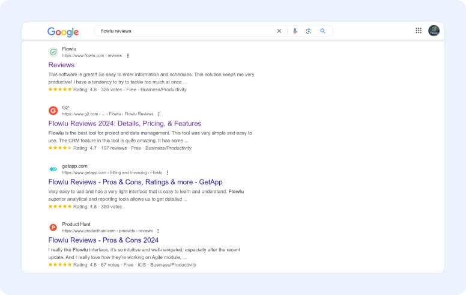Click star rating under the G2 result
This screenshot has height=295, width=466.
[60, 148]
